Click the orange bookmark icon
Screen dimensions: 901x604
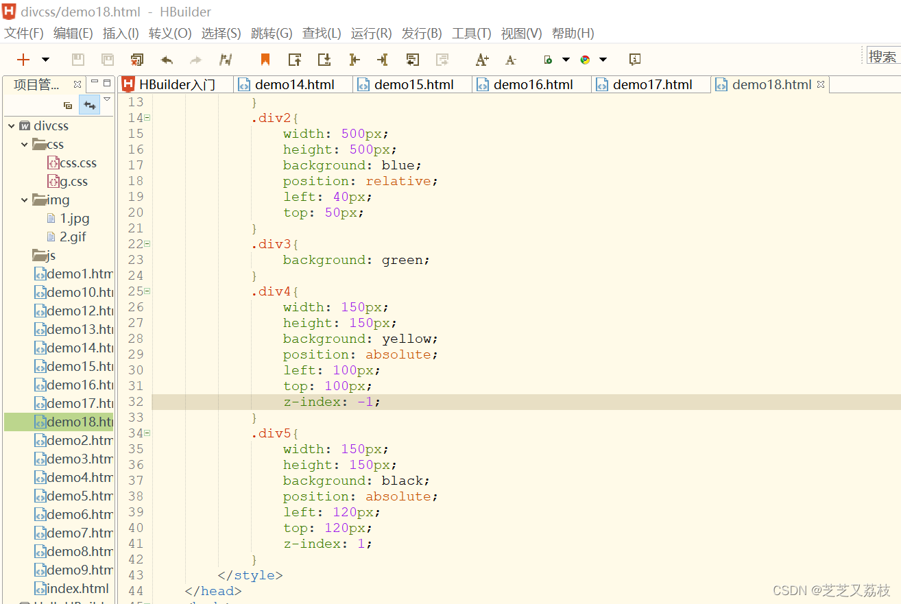click(x=265, y=60)
